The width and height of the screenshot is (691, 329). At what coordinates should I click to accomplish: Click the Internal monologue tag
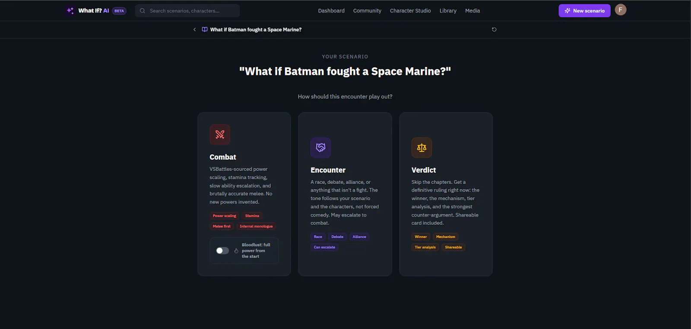coord(256,226)
